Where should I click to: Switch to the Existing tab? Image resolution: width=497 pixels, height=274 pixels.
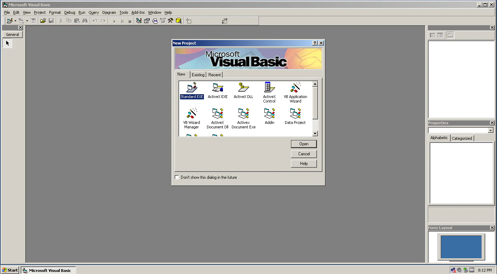[198, 75]
